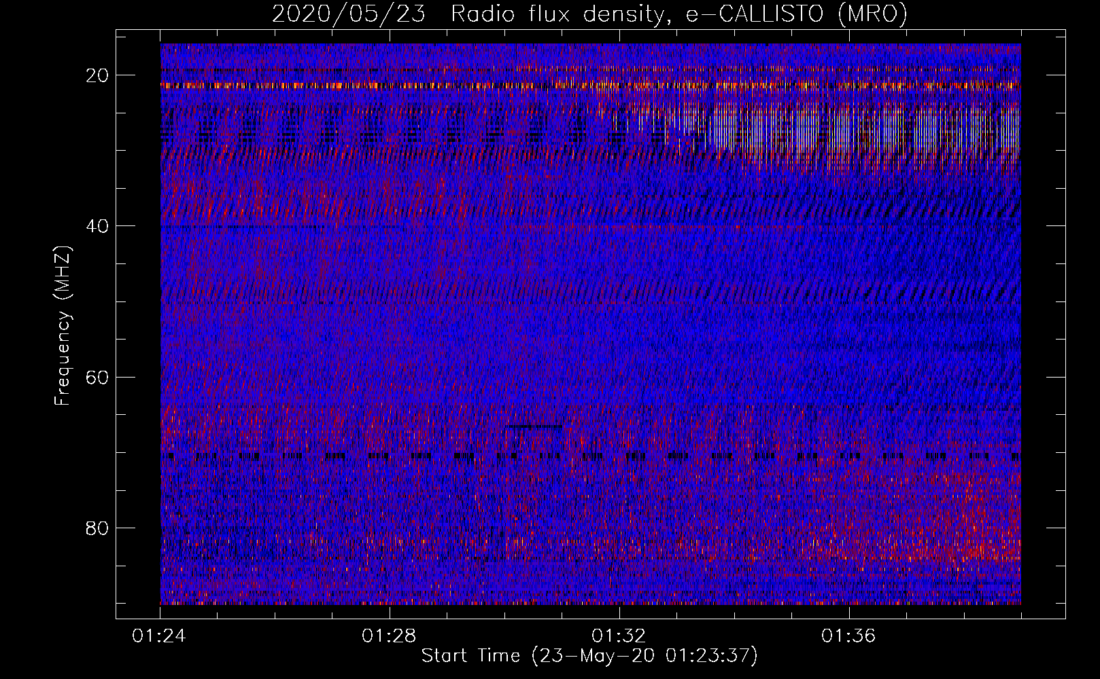The width and height of the screenshot is (1100, 679).
Task: Click the 01:28 time tick label
Action: (389, 636)
